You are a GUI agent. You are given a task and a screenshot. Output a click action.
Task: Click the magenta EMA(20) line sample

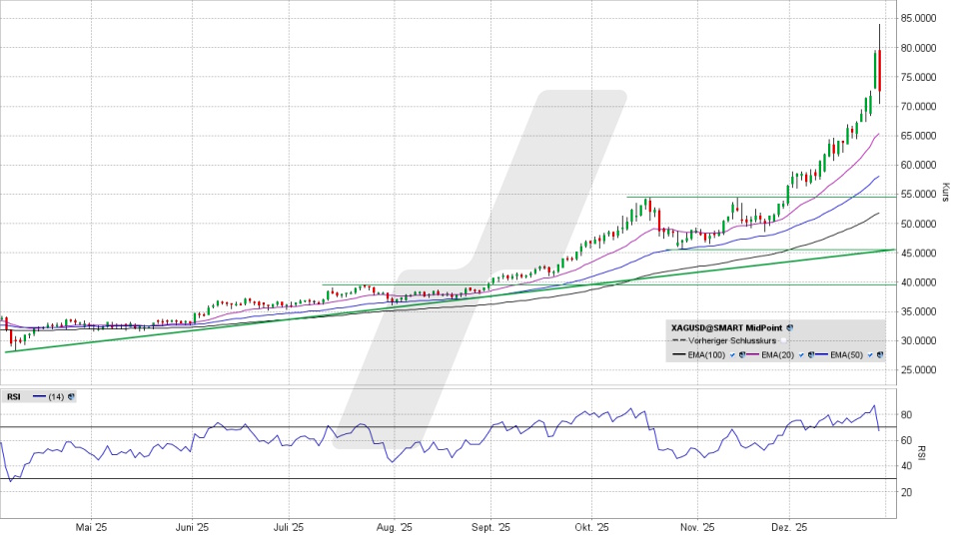[x=752, y=355]
